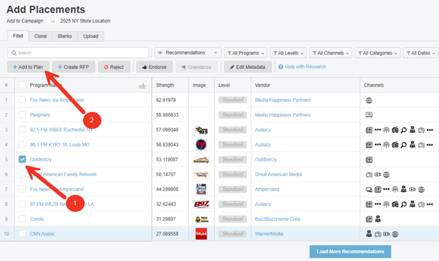The width and height of the screenshot is (439, 261).
Task: Switch to the Clone tab
Action: 40,36
